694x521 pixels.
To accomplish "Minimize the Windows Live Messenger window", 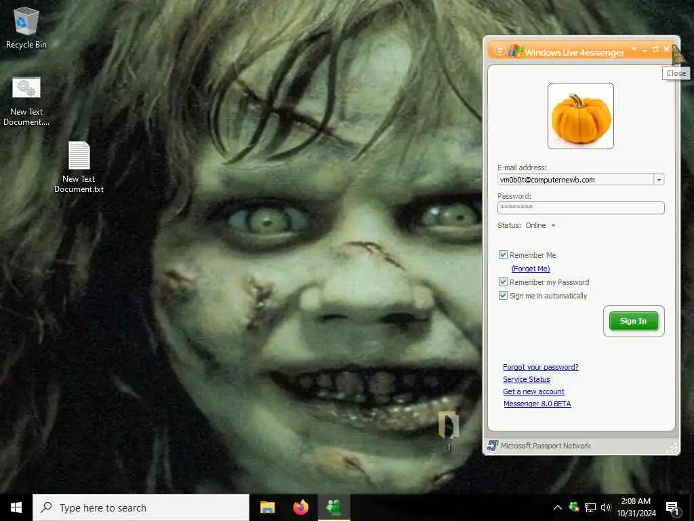I will click(645, 50).
